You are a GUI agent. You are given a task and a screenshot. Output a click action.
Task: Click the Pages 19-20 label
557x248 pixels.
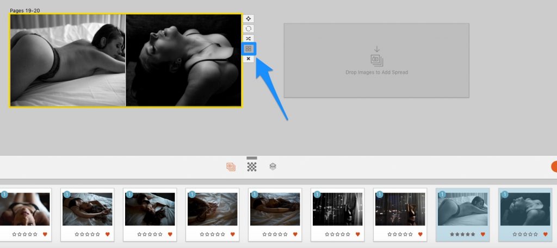tap(25, 11)
